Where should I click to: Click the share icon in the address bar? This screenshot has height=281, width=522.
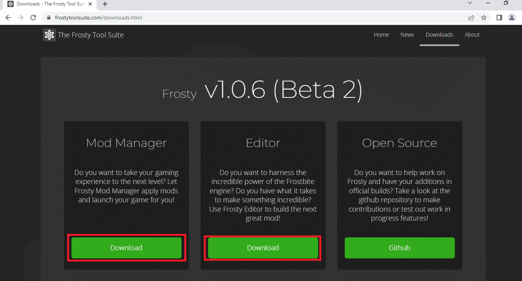[471, 18]
